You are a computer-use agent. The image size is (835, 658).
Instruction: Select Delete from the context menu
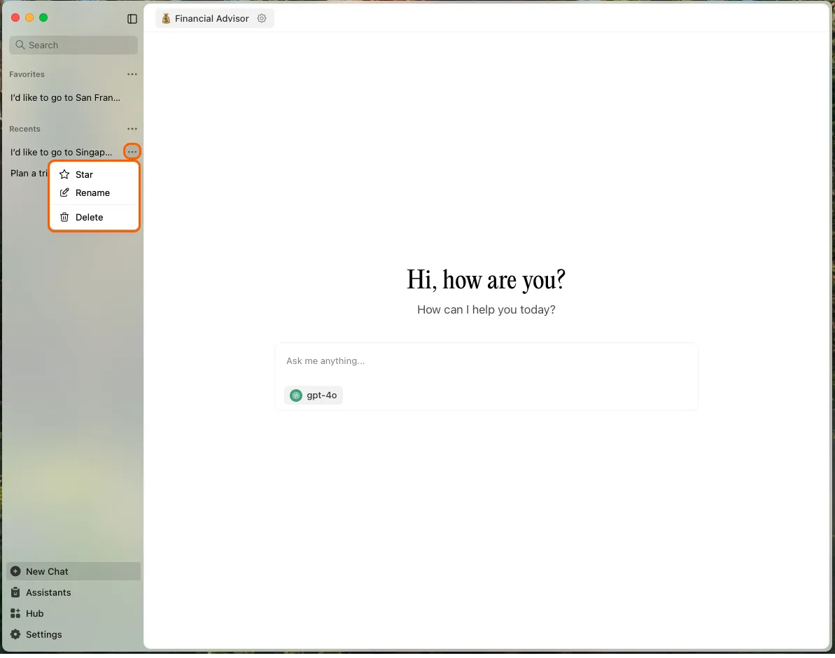point(89,217)
